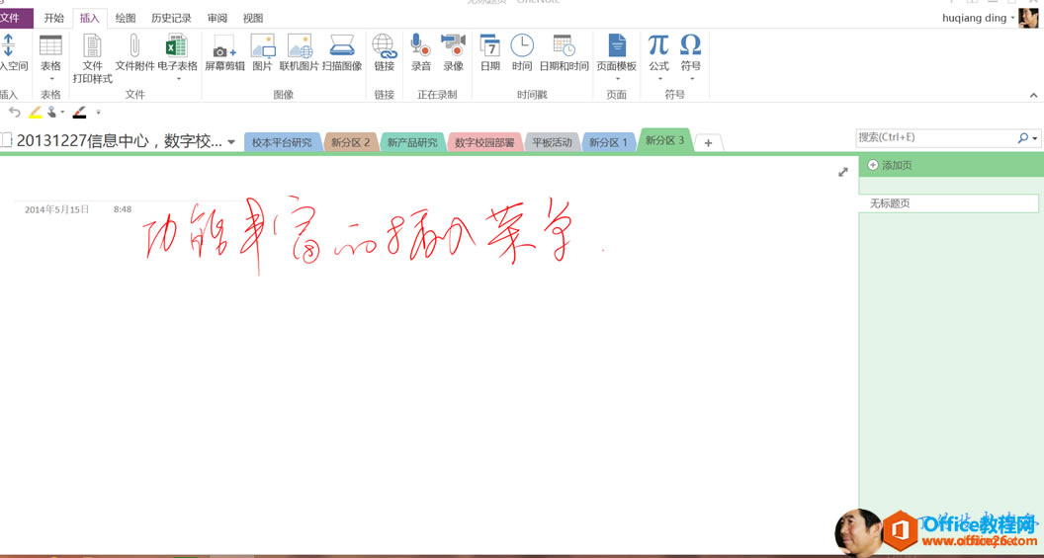Click the File Printout icon
Screen dimensions: 1044x558
(x=93, y=45)
